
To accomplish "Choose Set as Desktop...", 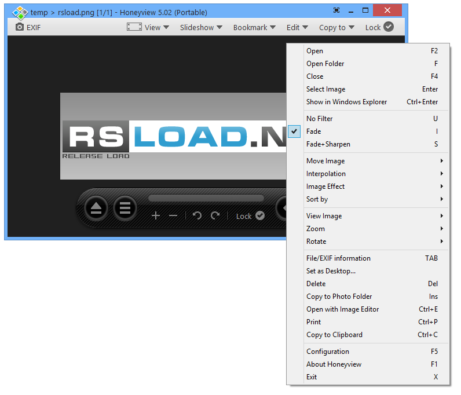I will [368, 271].
